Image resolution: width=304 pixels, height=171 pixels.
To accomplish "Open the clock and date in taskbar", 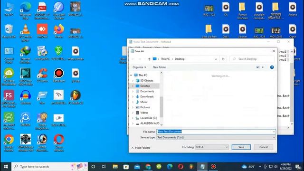I will coord(286,167).
